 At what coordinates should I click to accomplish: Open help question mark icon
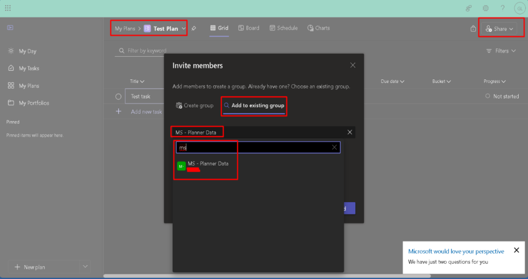pos(502,8)
